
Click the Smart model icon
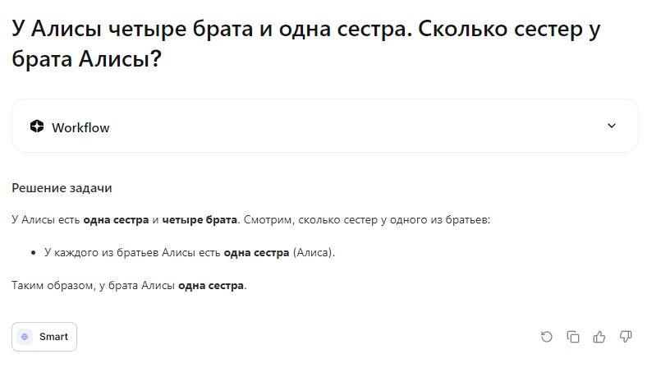25,337
